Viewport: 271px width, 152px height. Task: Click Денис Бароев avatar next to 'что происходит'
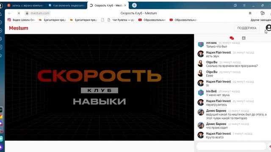coord(201,125)
